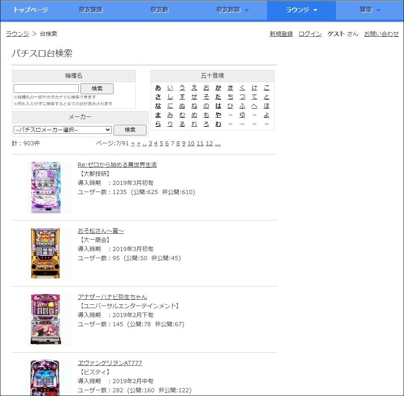Jump to page 12

pyautogui.click(x=209, y=143)
